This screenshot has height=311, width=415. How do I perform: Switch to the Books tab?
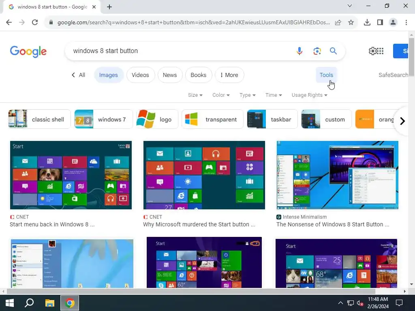(199, 75)
